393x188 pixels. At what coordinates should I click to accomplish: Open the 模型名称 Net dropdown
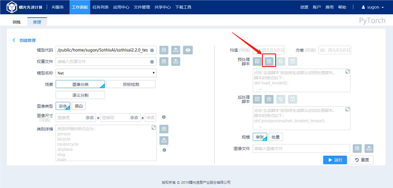[106, 73]
